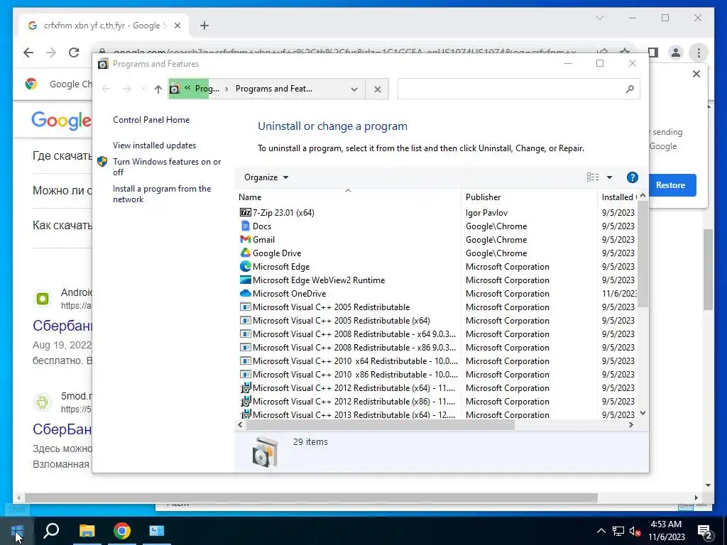
Task: Stop loading button in address bar
Action: pyautogui.click(x=378, y=89)
